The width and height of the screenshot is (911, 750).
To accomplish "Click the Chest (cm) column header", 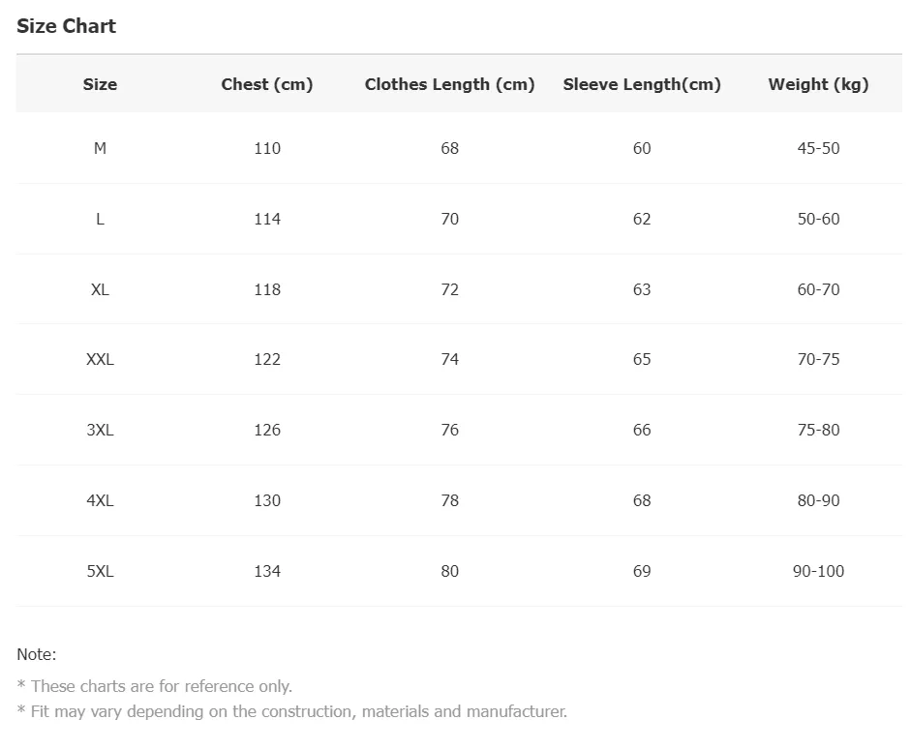I will pos(267,84).
